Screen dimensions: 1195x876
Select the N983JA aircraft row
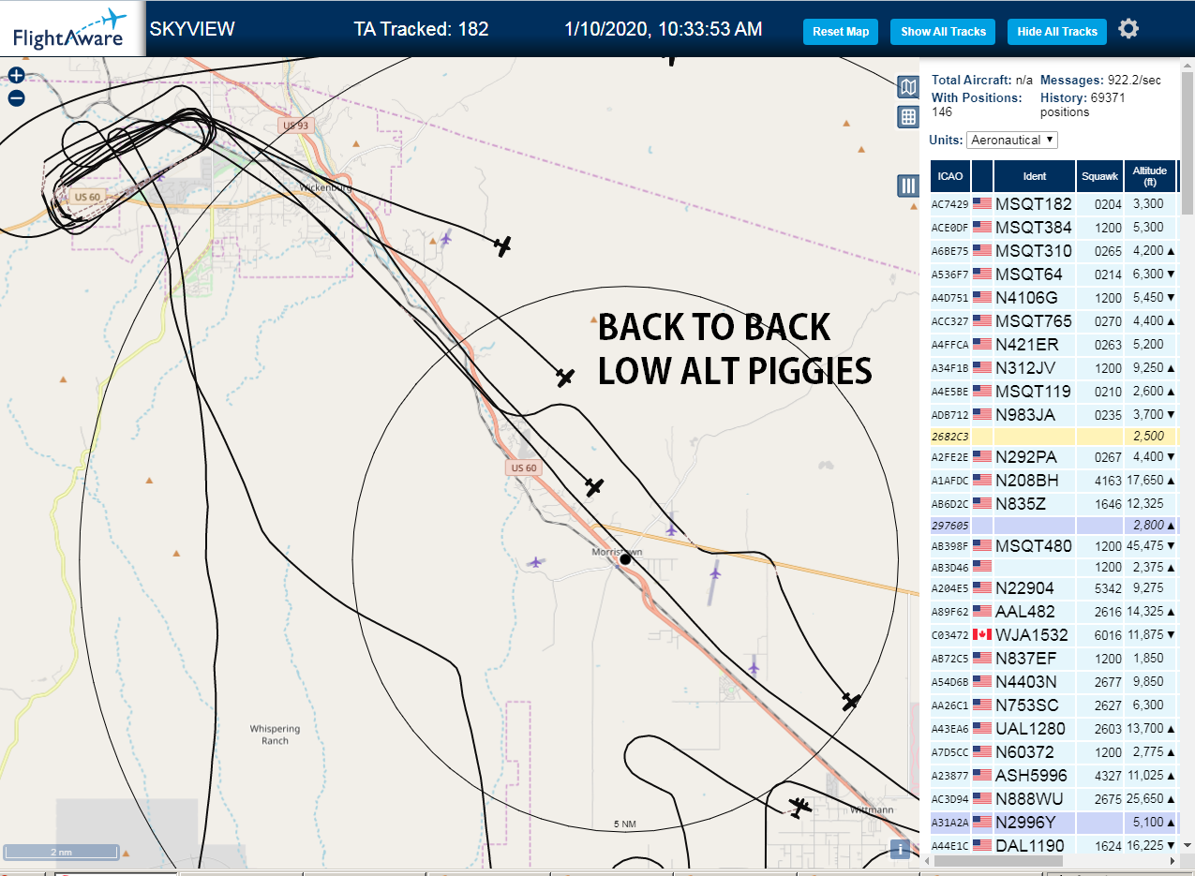[1054, 414]
